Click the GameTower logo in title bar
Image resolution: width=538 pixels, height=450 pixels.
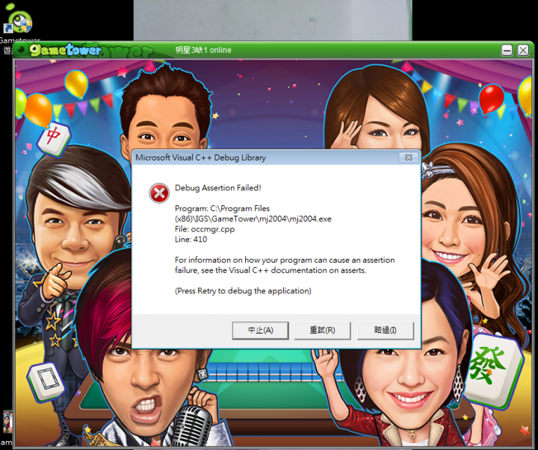(x=65, y=51)
